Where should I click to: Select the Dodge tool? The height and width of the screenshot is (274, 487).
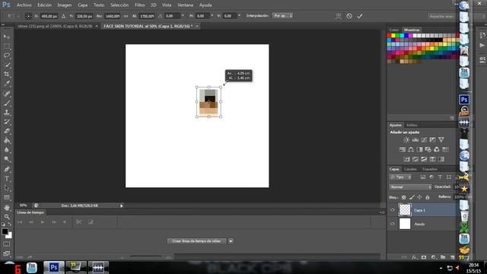click(x=7, y=159)
